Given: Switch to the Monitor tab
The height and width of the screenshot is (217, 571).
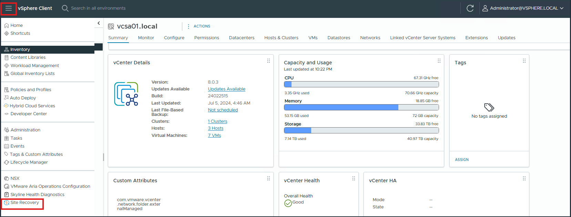Looking at the screenshot, I should point(146,38).
